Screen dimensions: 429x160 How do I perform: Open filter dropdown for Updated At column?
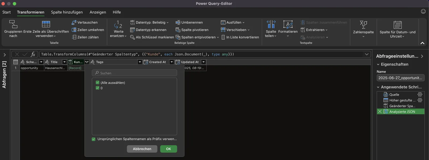click(x=204, y=62)
